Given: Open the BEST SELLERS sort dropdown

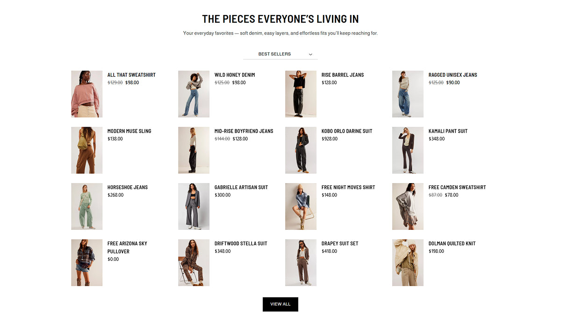Looking at the screenshot, I should tap(274, 54).
